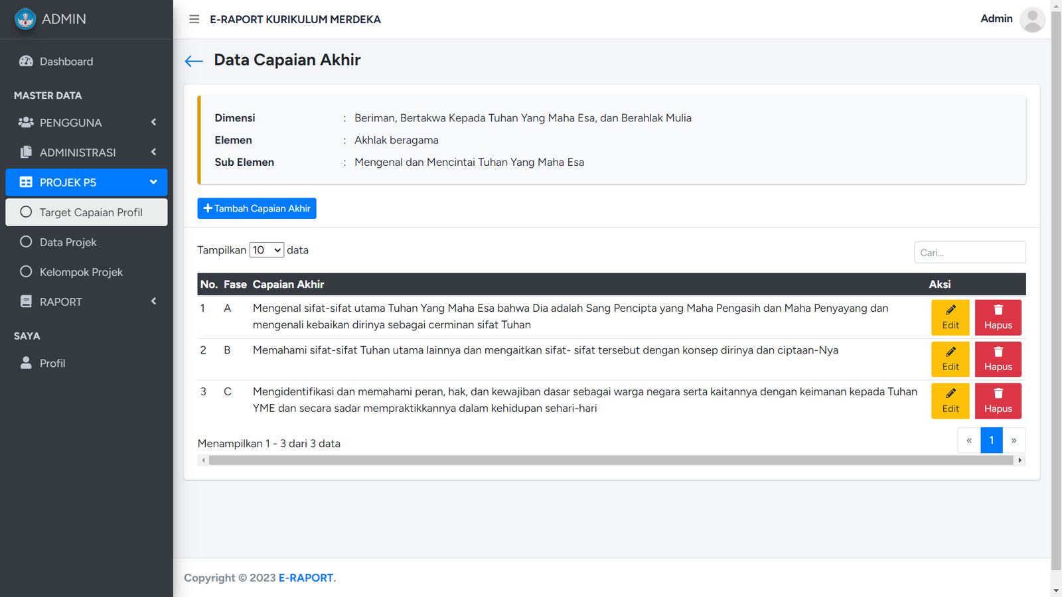
Task: Select Kelompok Projek in sidebar
Action: click(x=81, y=272)
